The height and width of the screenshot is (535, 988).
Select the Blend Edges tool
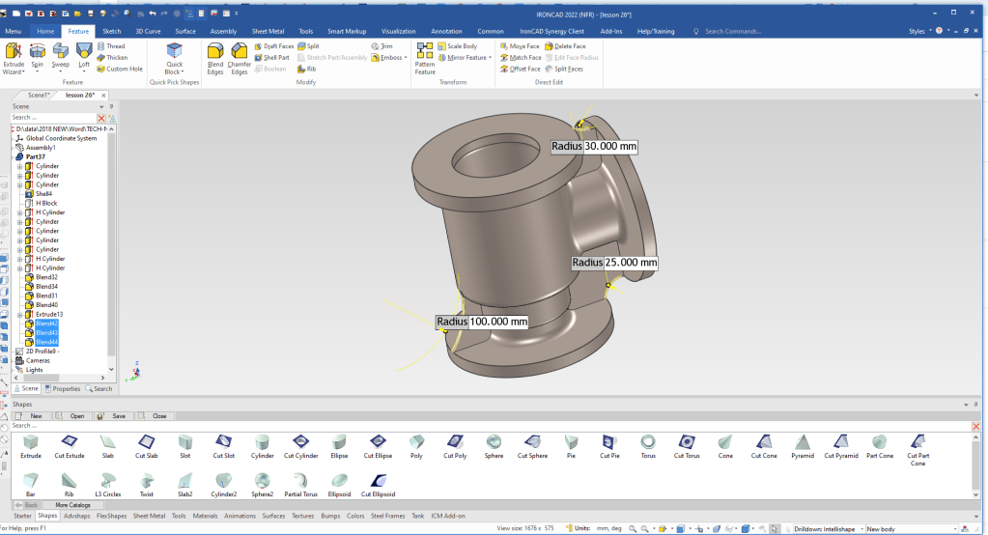215,57
